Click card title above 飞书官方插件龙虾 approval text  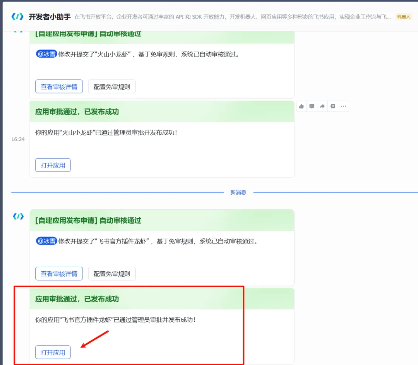tap(77, 299)
